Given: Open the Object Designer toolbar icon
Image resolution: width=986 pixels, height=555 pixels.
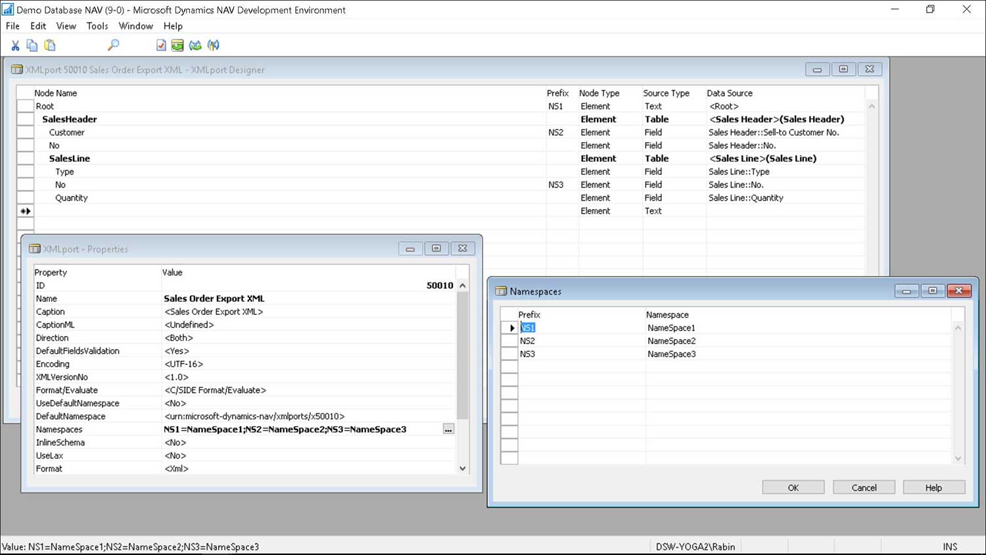Looking at the screenshot, I should click(x=177, y=45).
